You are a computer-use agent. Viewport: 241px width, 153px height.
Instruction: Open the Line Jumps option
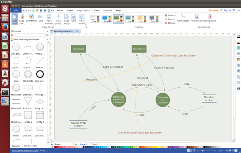[59, 19]
